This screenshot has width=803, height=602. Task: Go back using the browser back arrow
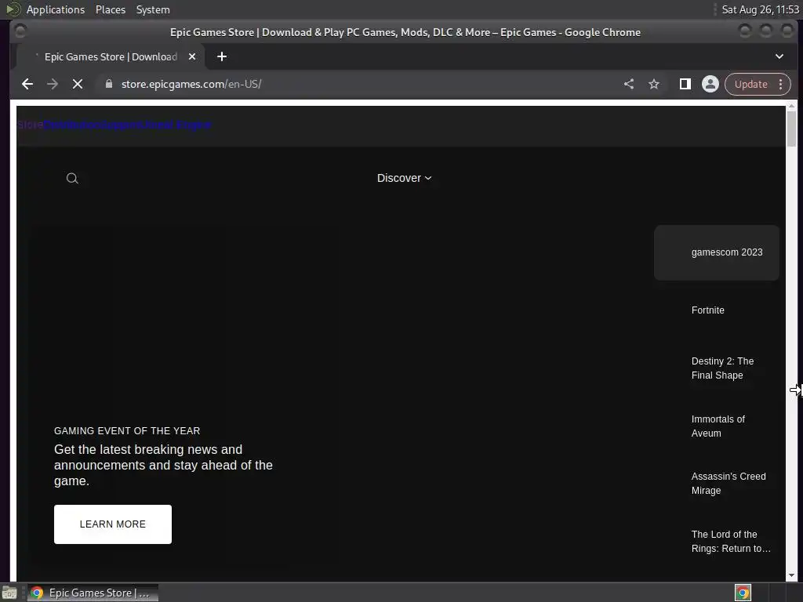[x=27, y=84]
